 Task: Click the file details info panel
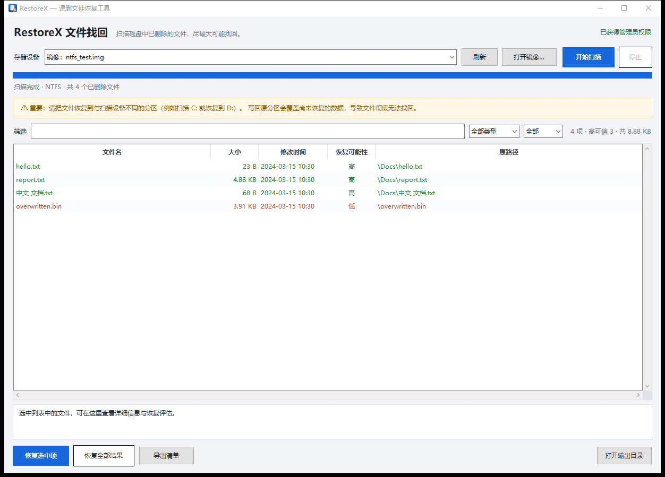click(332, 422)
